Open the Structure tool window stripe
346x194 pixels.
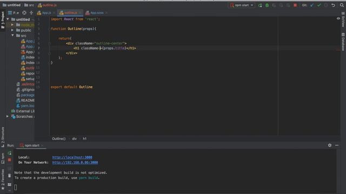[3, 137]
